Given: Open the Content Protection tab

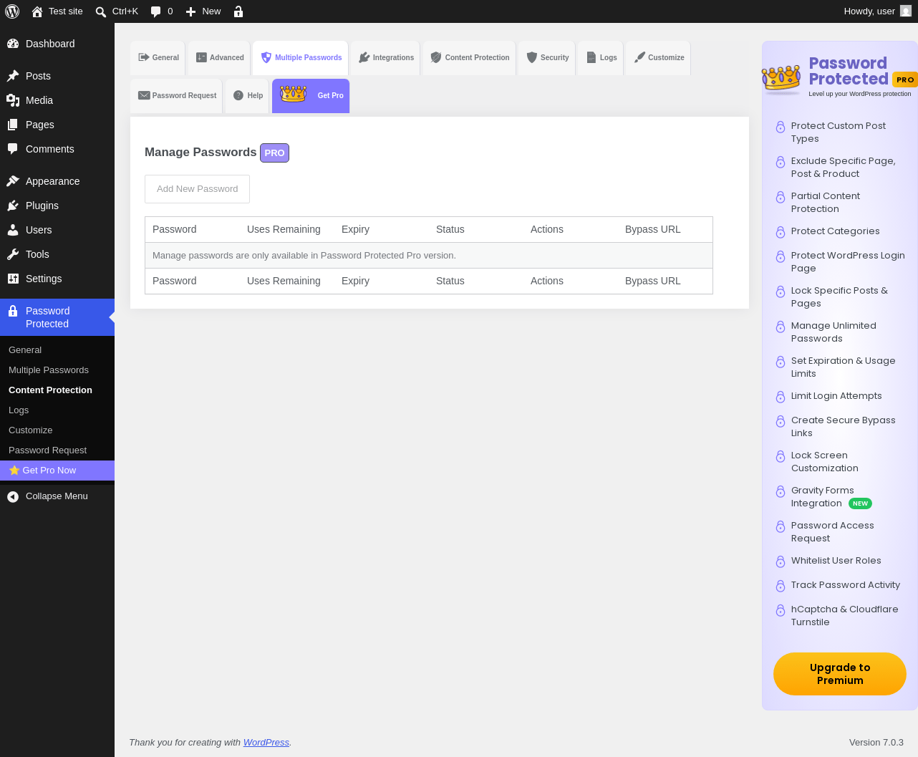Looking at the screenshot, I should (469, 58).
